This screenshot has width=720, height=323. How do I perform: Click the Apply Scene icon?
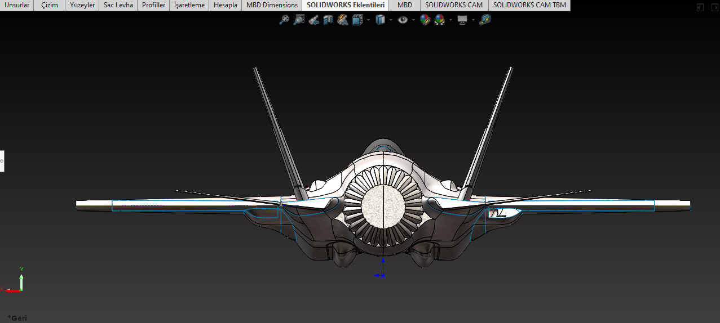point(439,20)
